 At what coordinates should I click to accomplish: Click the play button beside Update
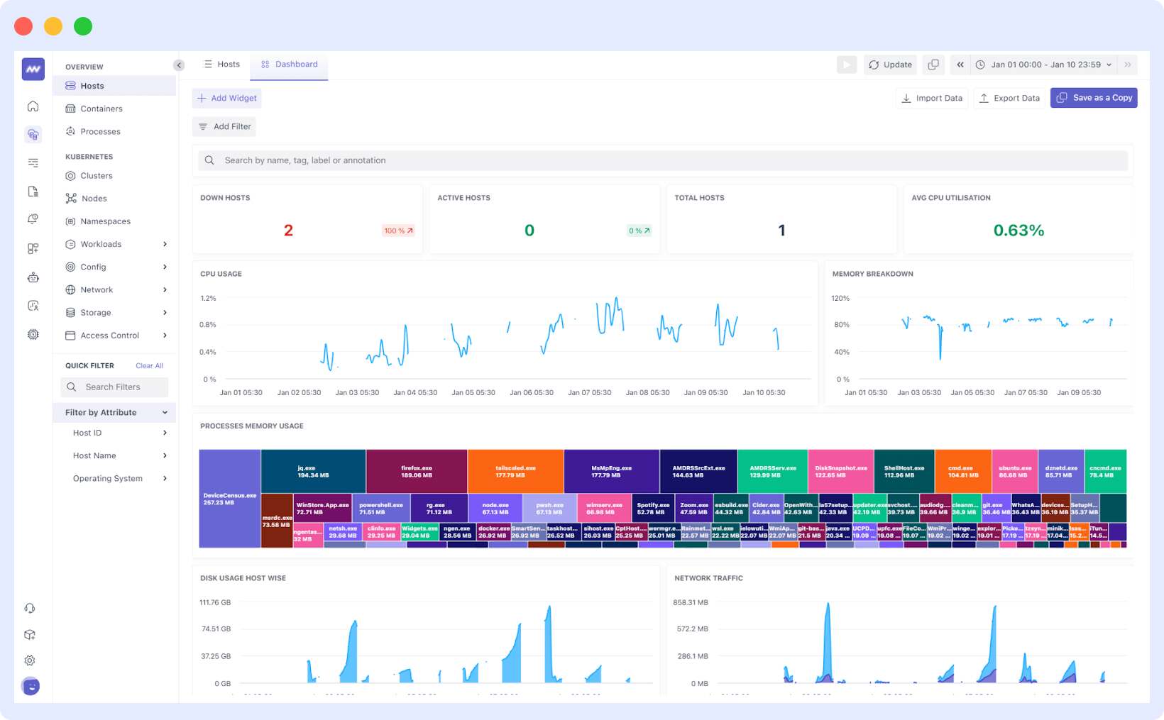(x=846, y=64)
